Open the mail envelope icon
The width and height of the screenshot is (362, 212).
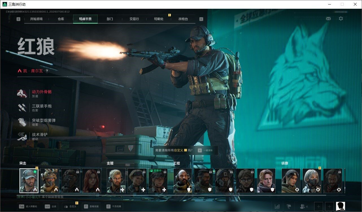point(328,19)
